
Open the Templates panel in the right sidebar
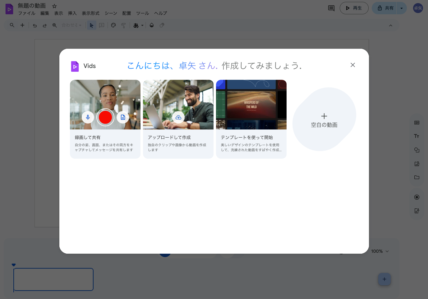[416, 122]
